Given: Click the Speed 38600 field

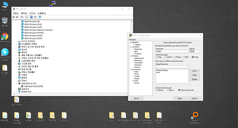Looking at the screenshot, I should point(194,51).
